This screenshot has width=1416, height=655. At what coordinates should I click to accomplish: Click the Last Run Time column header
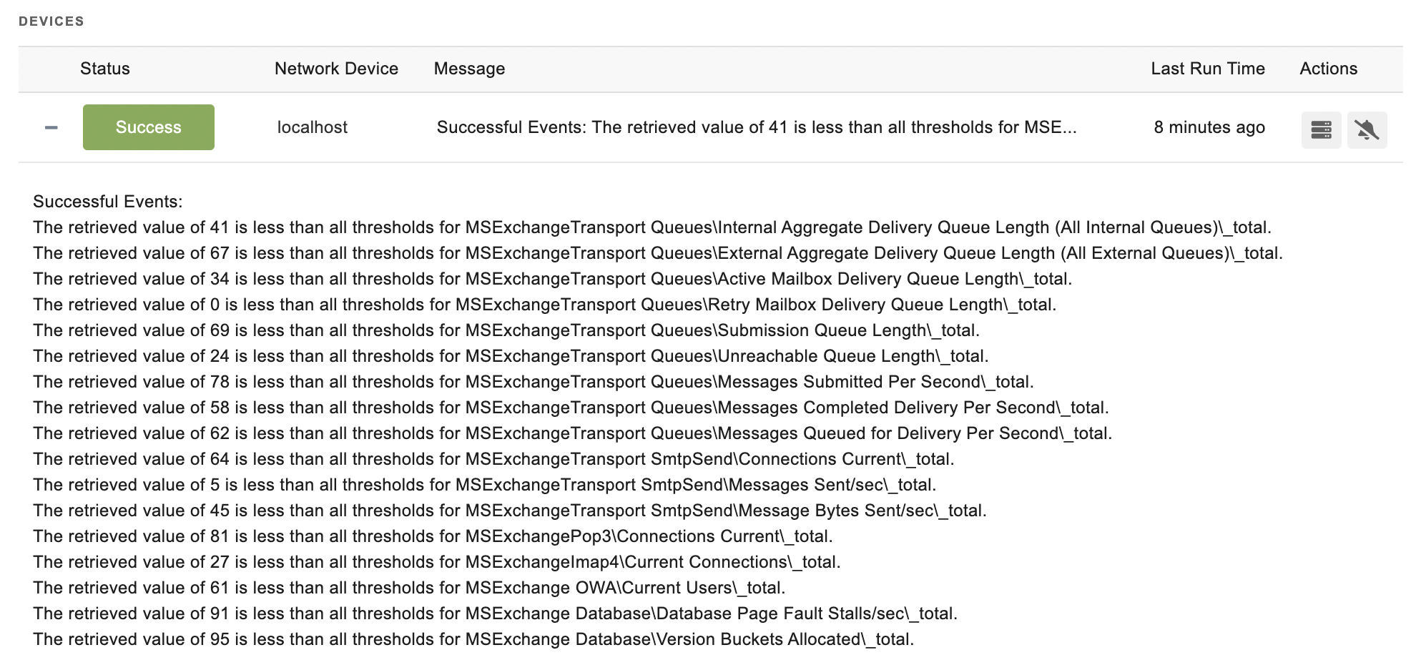[x=1208, y=69]
